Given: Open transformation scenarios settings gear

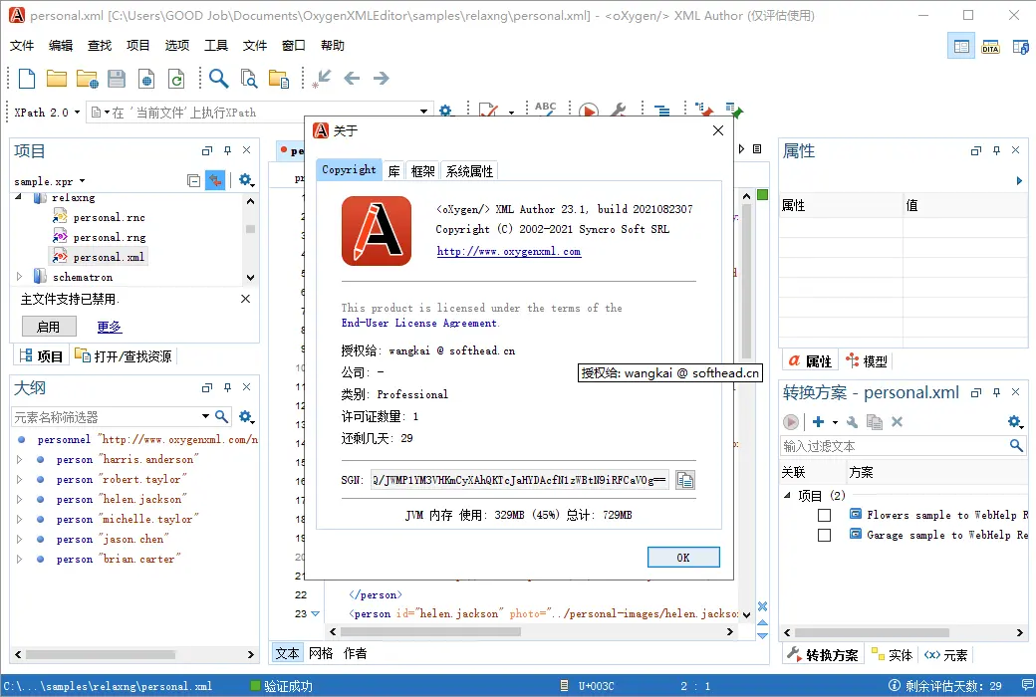Looking at the screenshot, I should [x=1015, y=421].
